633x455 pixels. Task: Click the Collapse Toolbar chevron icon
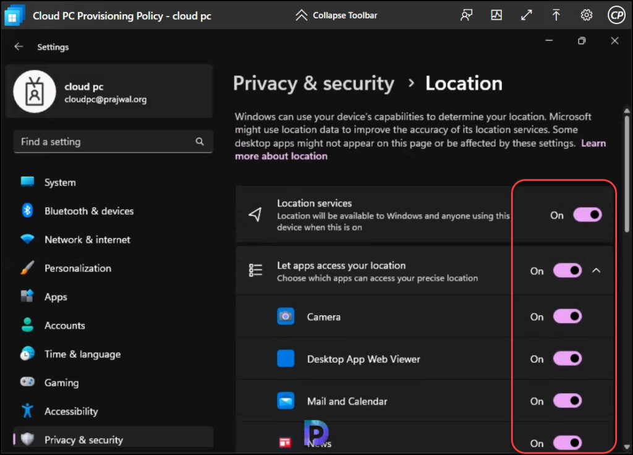click(x=301, y=15)
